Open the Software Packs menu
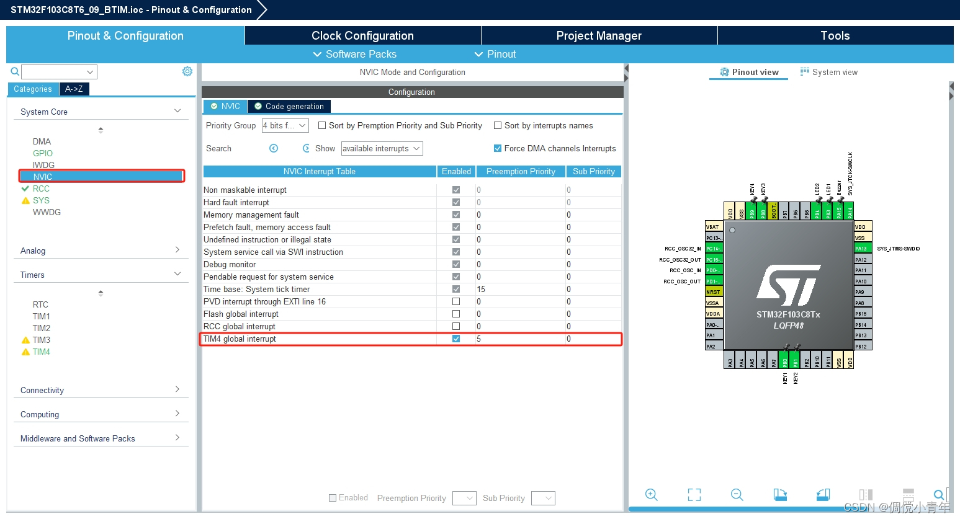Viewport: 960px width, 519px height. point(355,54)
